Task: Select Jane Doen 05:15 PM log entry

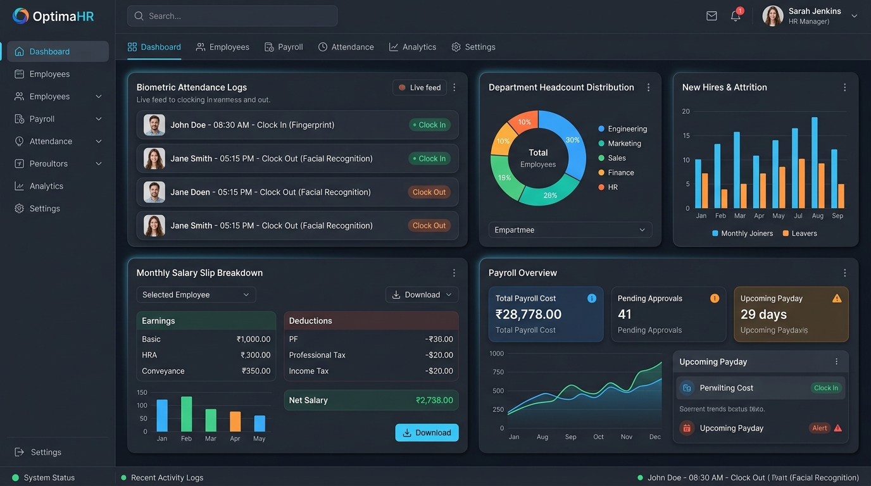Action: [298, 192]
